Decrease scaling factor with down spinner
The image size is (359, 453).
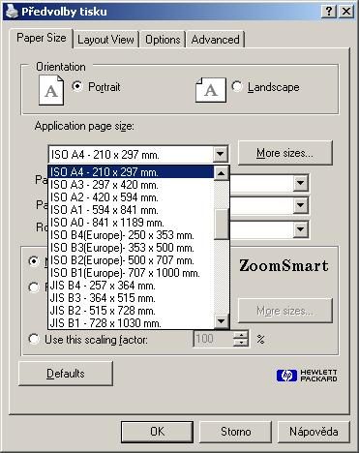pyautogui.click(x=241, y=343)
